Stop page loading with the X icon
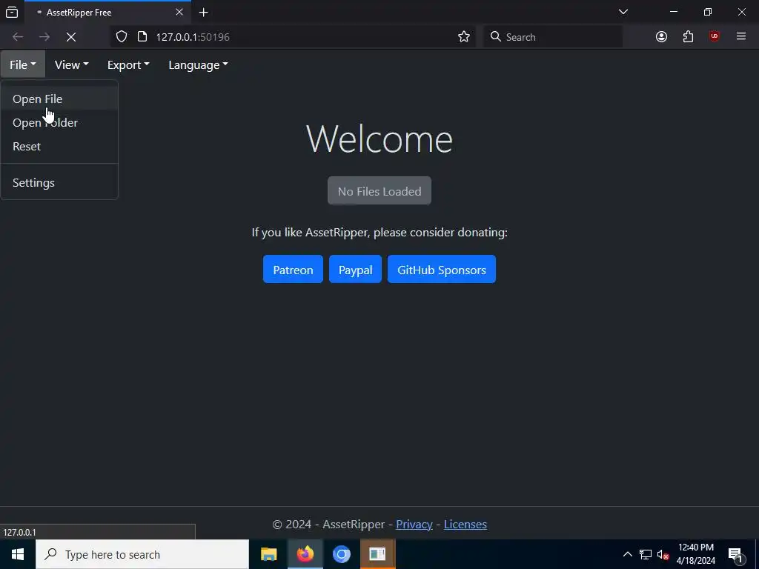Image resolution: width=759 pixels, height=569 pixels. pyautogui.click(x=70, y=37)
